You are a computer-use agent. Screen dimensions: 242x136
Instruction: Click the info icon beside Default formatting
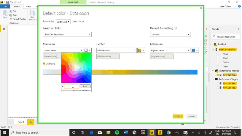[x=176, y=28]
